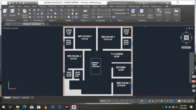Click the camera icon on right sidebar

point(194,77)
